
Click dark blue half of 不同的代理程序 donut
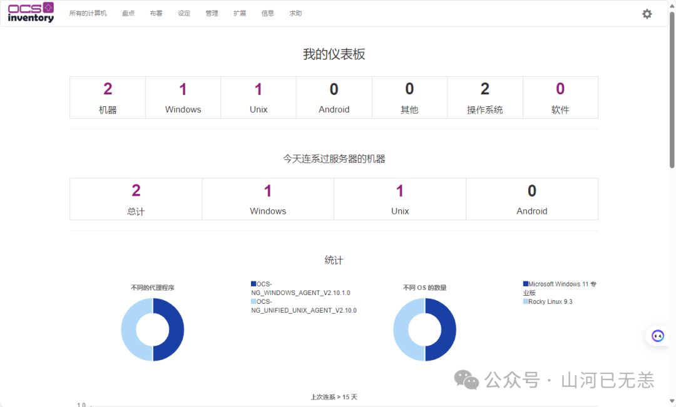point(176,329)
